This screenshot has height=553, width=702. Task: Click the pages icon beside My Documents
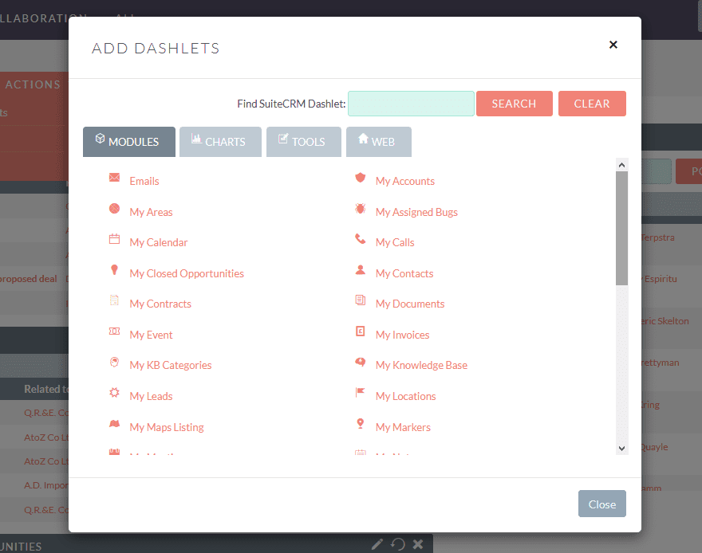tap(361, 300)
